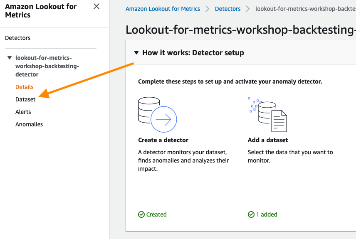Click the Select the data description
Viewport: 356px width, 239px height.
point(290,156)
